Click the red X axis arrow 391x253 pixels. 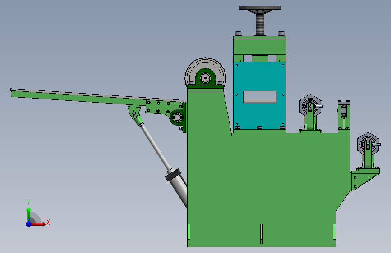pos(37,224)
